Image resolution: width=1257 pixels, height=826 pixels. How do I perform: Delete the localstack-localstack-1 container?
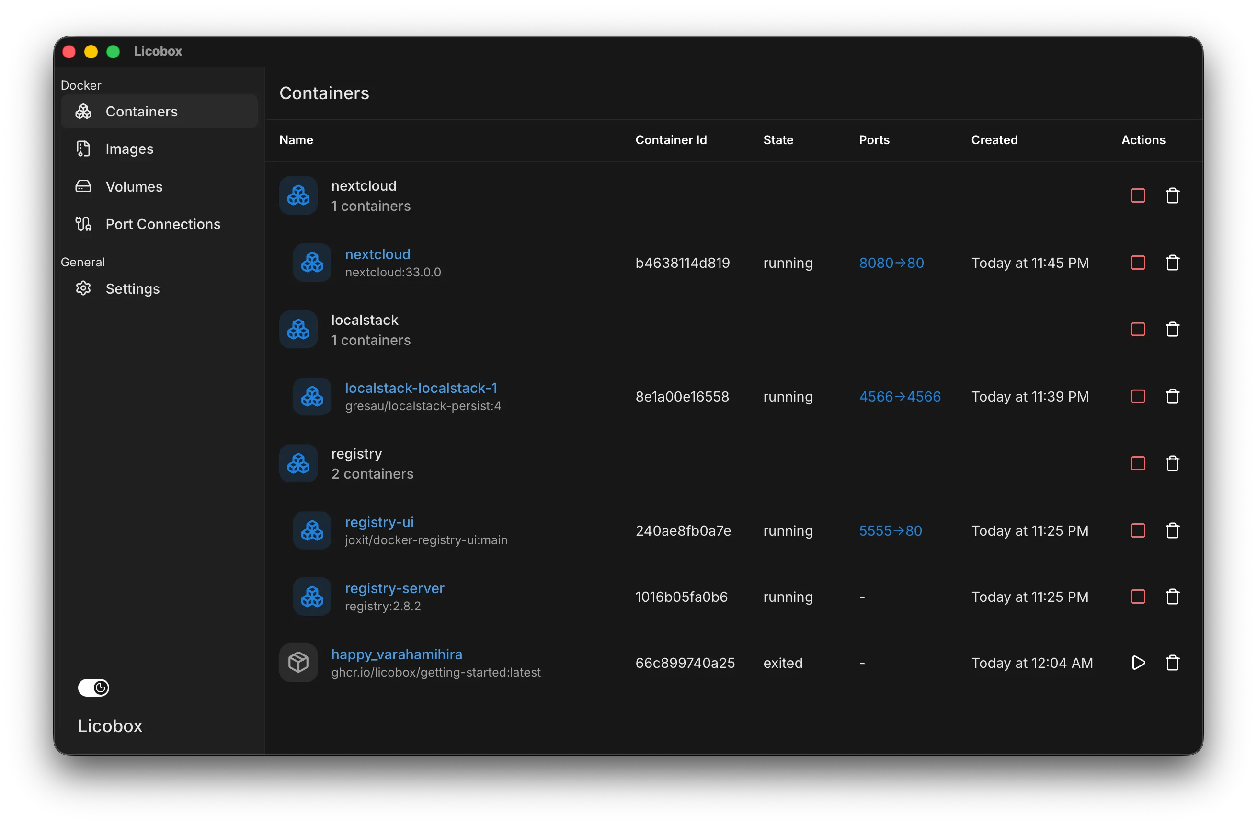tap(1172, 396)
